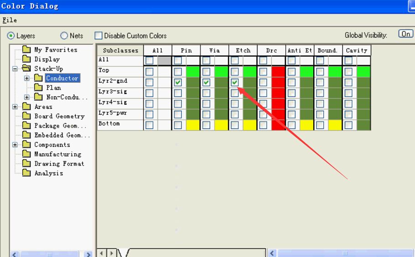Turn Global Visibility On
The image size is (415, 257).
[x=406, y=34]
